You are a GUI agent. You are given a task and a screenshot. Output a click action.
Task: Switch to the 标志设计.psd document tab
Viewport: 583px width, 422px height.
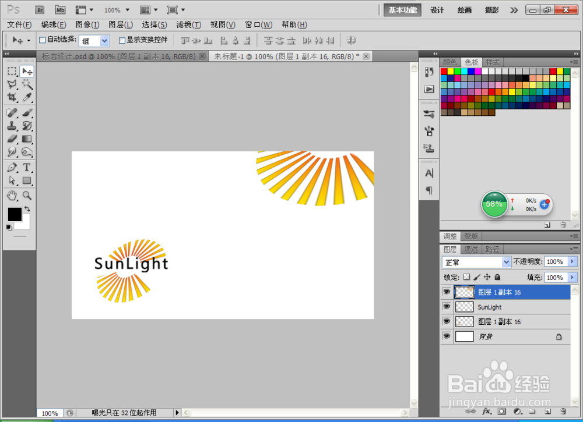click(118, 56)
